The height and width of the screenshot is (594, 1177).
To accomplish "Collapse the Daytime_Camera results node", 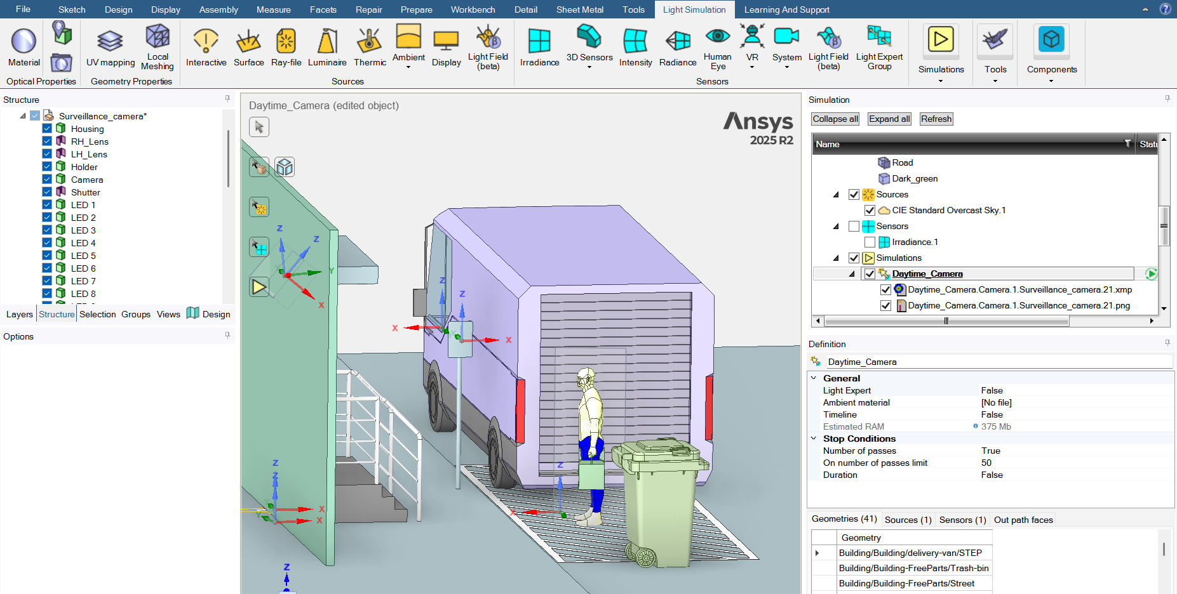I will [852, 274].
